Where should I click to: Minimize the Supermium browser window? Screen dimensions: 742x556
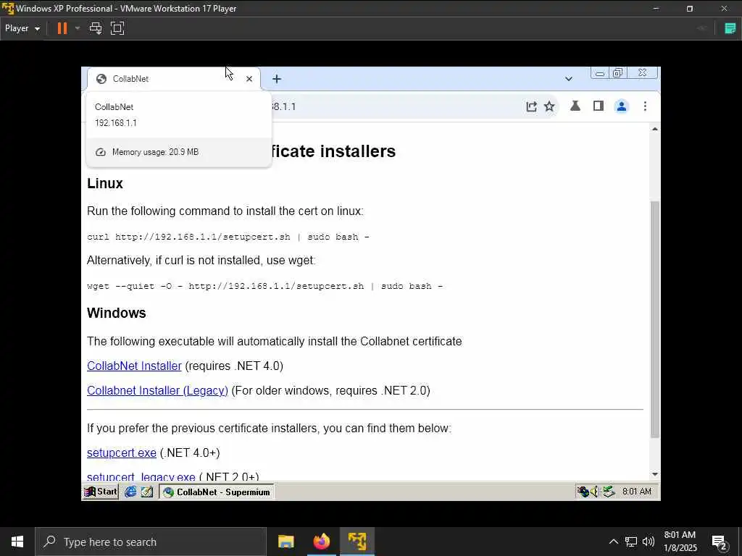599,73
